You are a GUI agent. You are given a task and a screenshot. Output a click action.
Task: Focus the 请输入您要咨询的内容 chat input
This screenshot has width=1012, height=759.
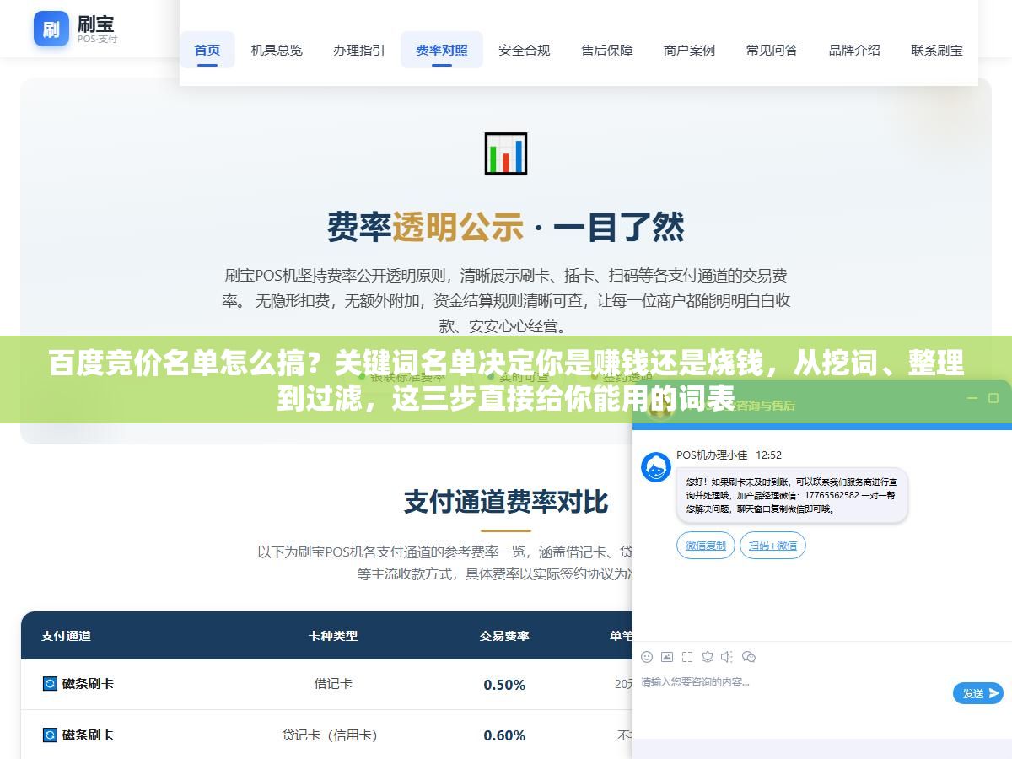(x=793, y=681)
